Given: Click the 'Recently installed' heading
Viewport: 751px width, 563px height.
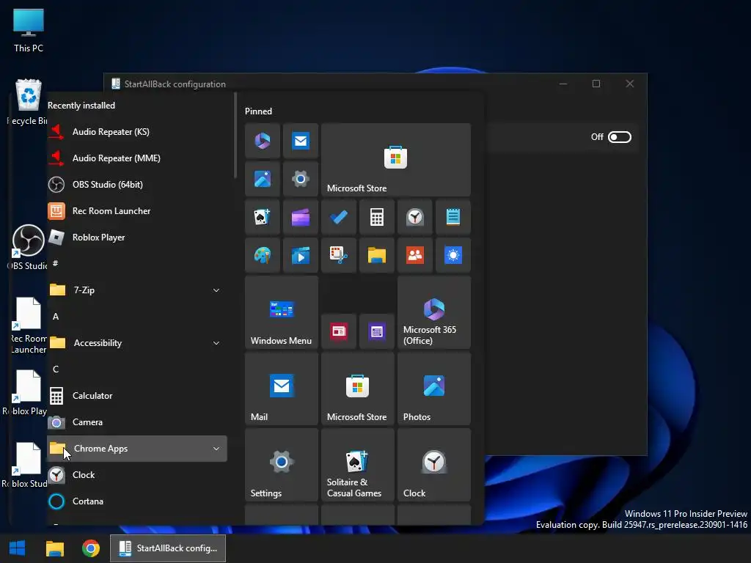Looking at the screenshot, I should pyautogui.click(x=81, y=106).
